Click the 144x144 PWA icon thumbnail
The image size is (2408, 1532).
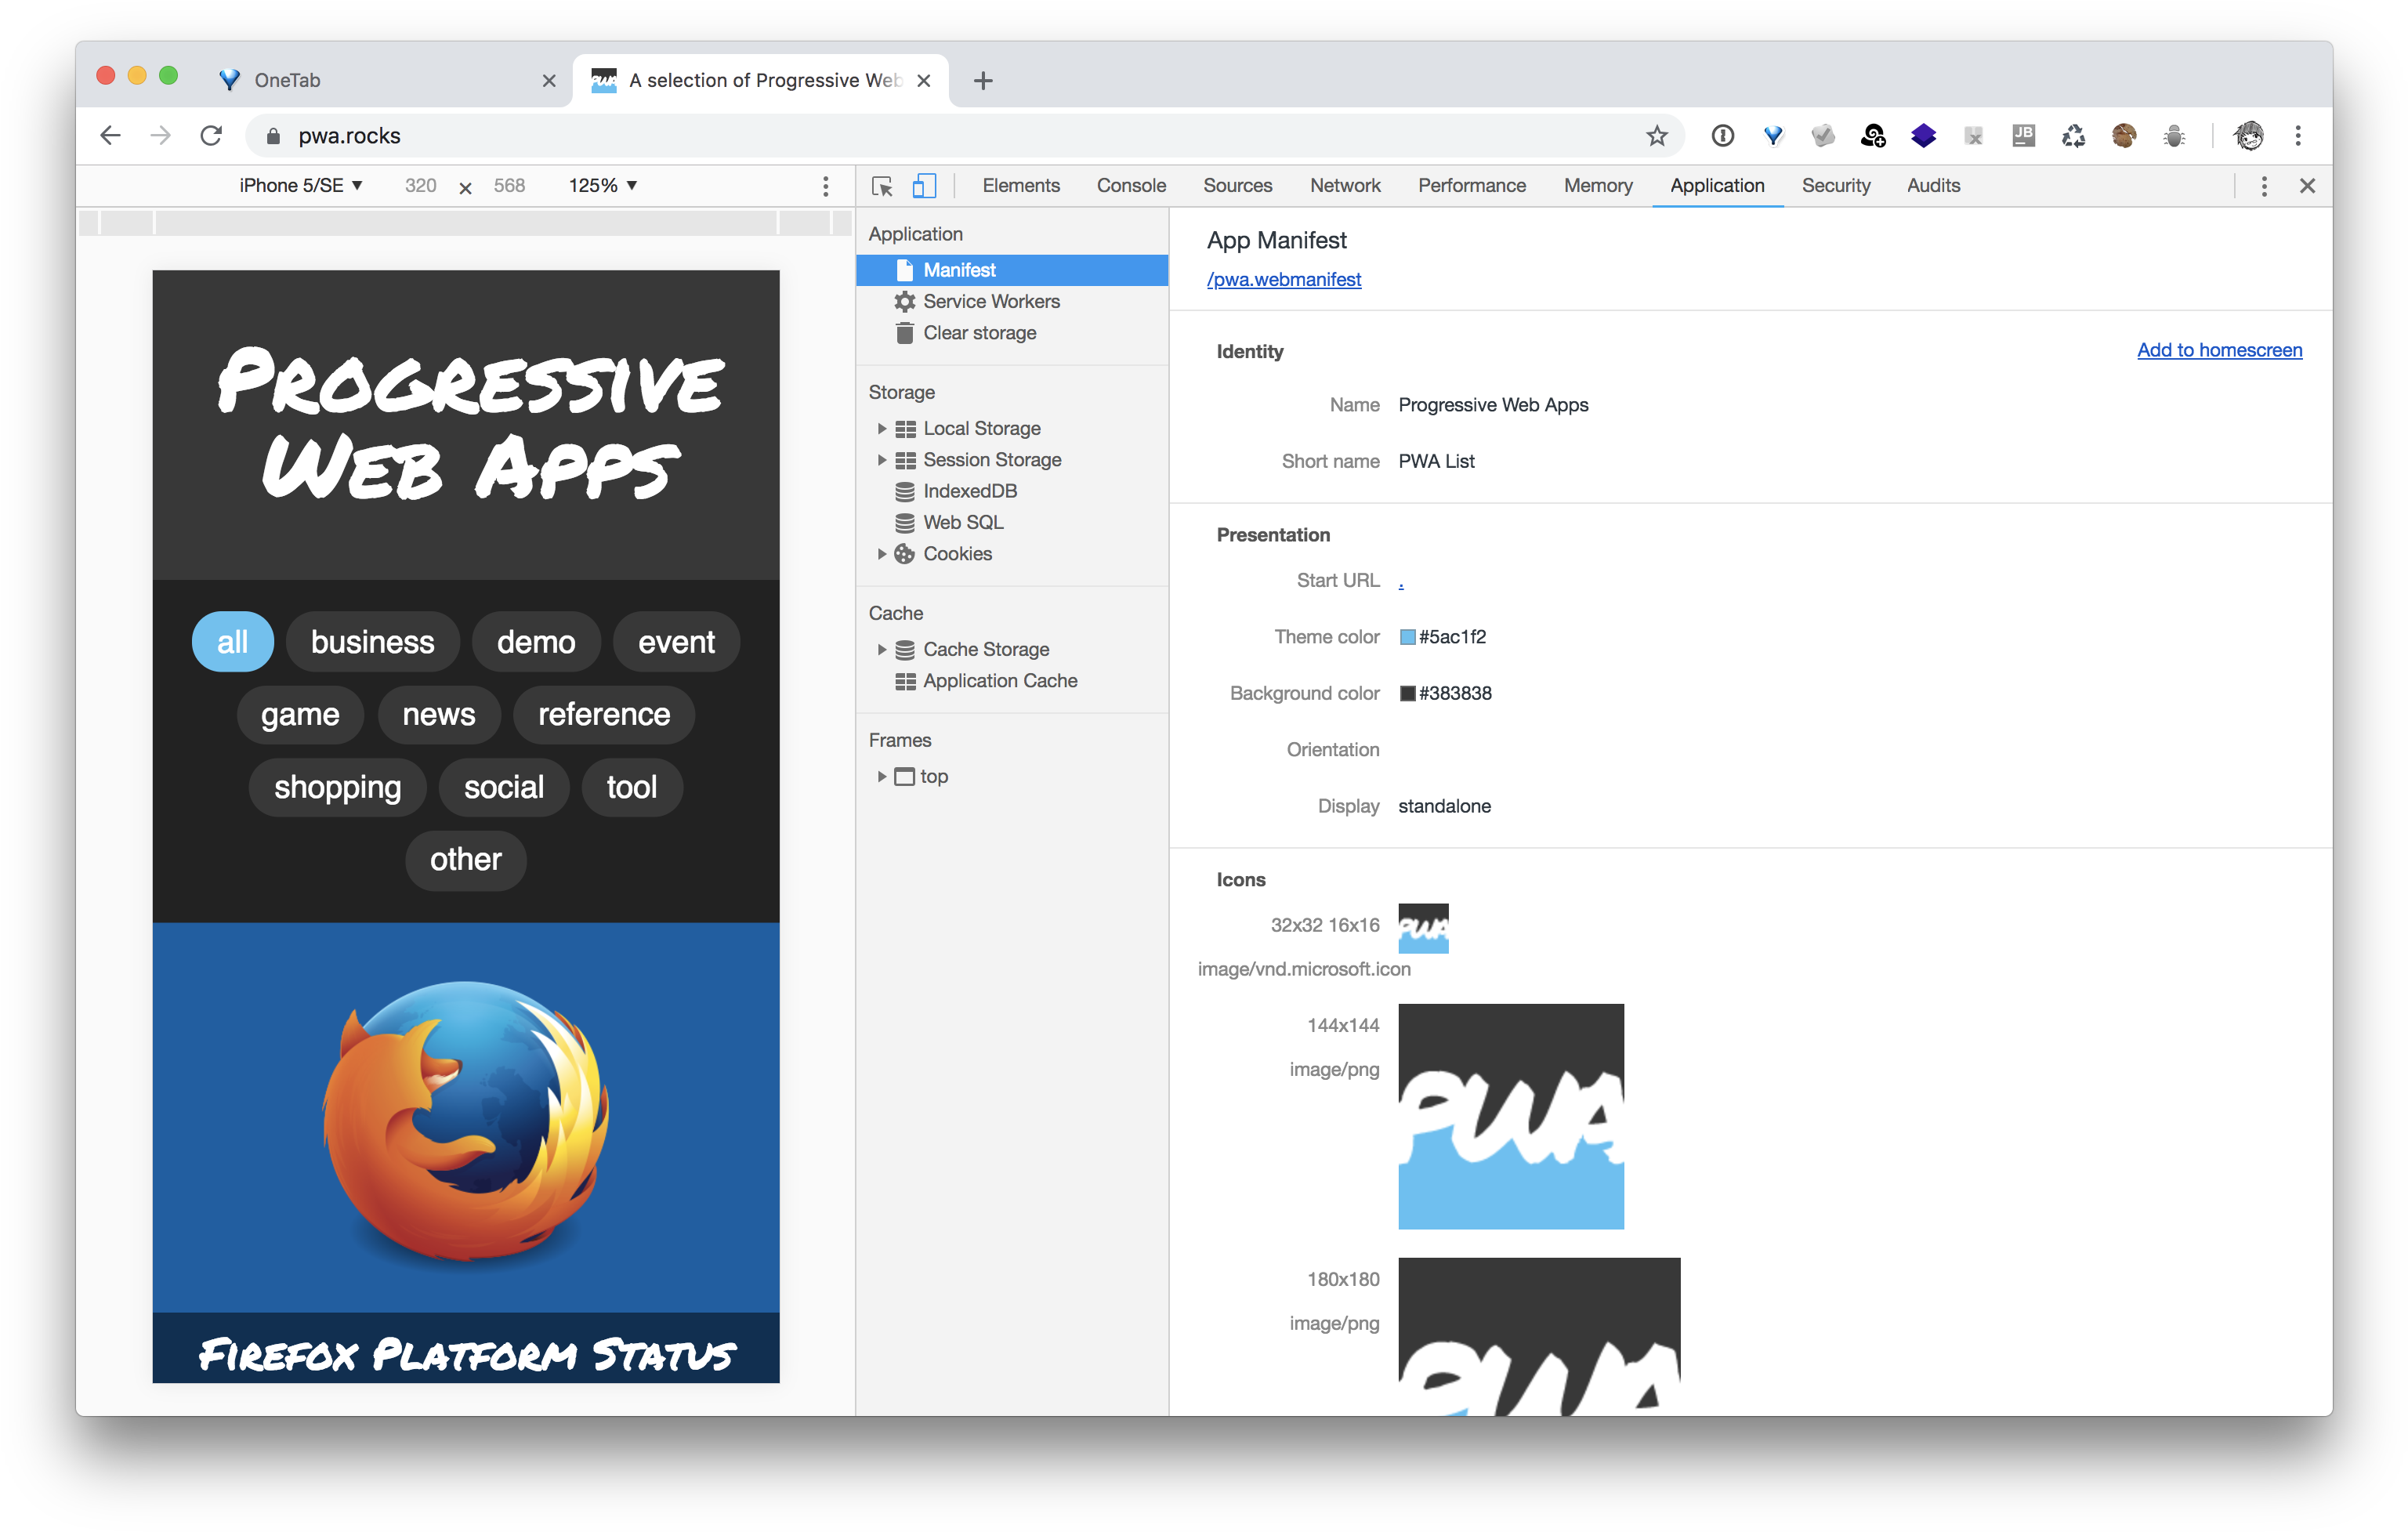click(1511, 1116)
